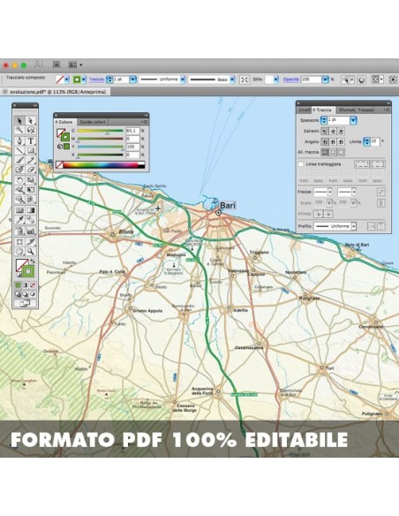Click the Cyan slider in Colore panel
Image resolution: width=399 pixels, height=516 pixels.
pyautogui.click(x=100, y=132)
